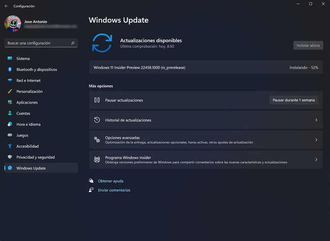Click the Obtener ayuda help icon
Viewport: 330px width, 241px height.
[91, 181]
